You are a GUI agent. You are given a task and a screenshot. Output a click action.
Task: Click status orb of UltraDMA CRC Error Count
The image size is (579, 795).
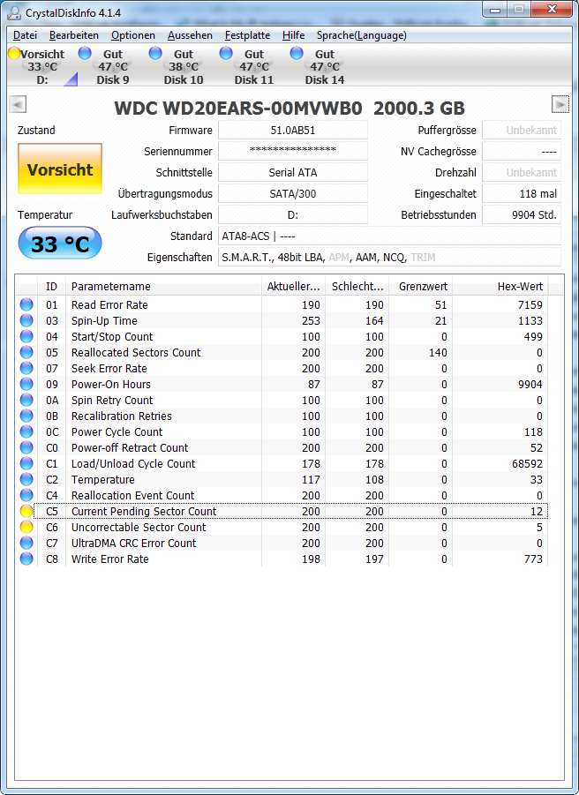(26, 543)
